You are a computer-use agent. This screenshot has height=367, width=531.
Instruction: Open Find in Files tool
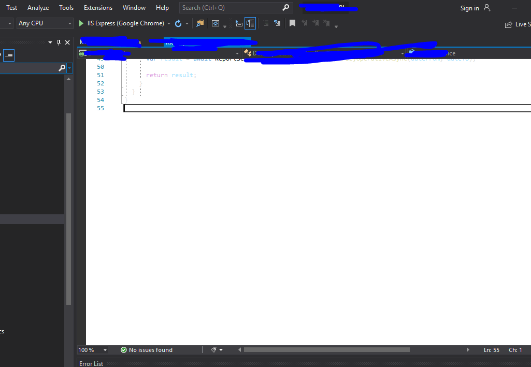200,23
